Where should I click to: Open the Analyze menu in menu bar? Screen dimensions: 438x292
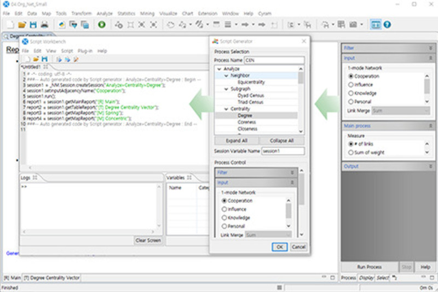pyautogui.click(x=104, y=13)
